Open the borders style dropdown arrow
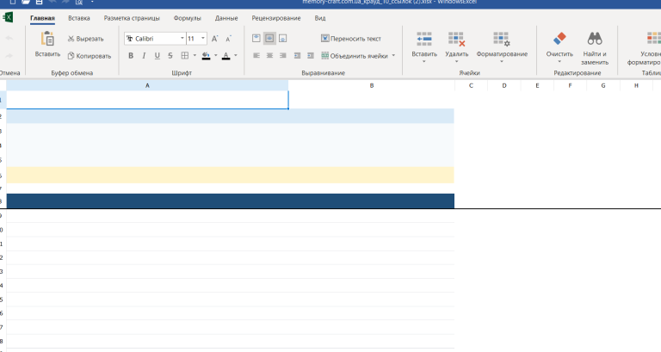 195,56
